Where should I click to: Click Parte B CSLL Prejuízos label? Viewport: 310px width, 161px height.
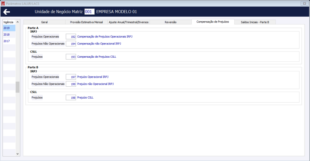point(37,98)
